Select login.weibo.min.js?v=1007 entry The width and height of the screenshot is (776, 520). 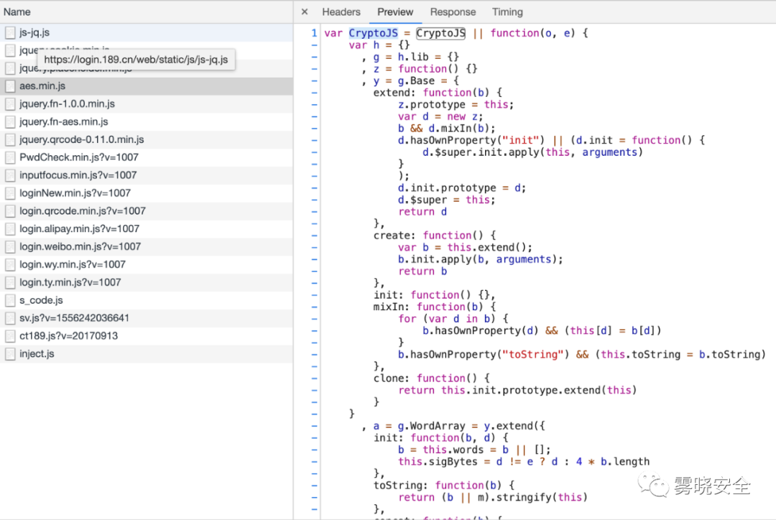click(x=80, y=247)
